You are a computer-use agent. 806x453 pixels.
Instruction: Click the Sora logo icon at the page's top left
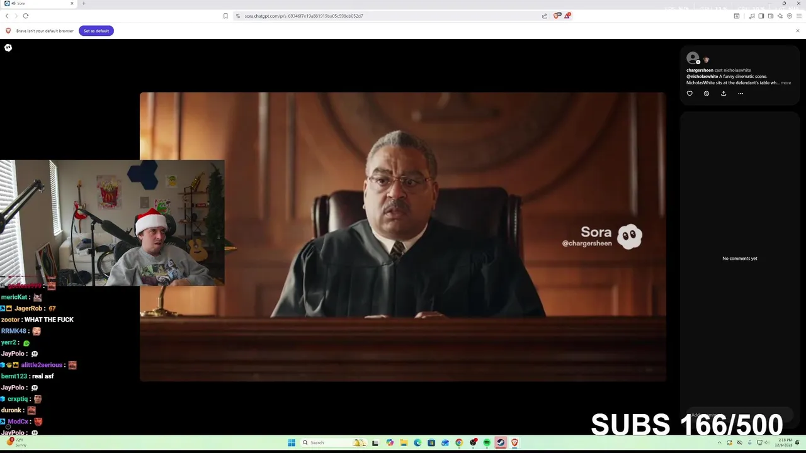(8, 48)
